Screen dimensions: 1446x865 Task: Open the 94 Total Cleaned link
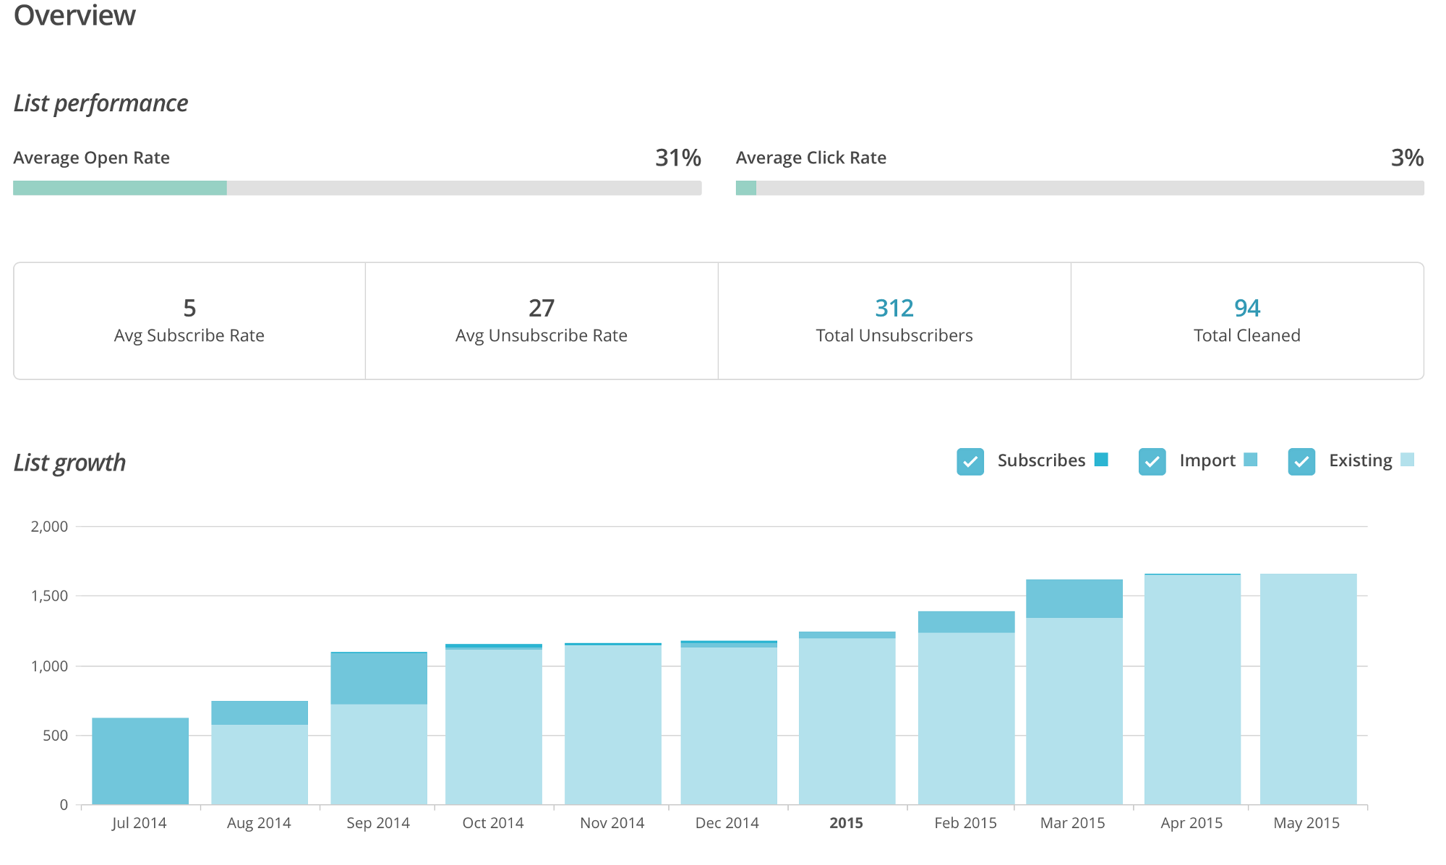(1246, 309)
